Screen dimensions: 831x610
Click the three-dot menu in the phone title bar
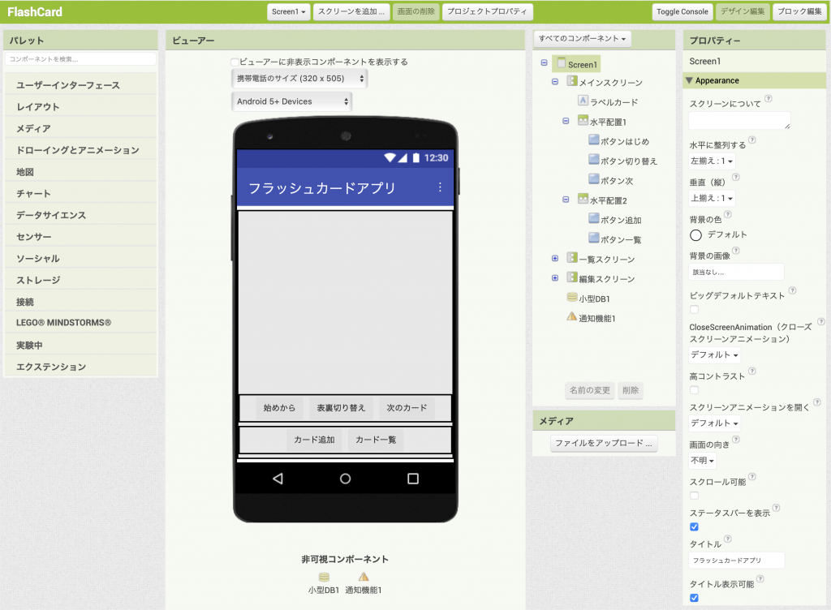440,187
